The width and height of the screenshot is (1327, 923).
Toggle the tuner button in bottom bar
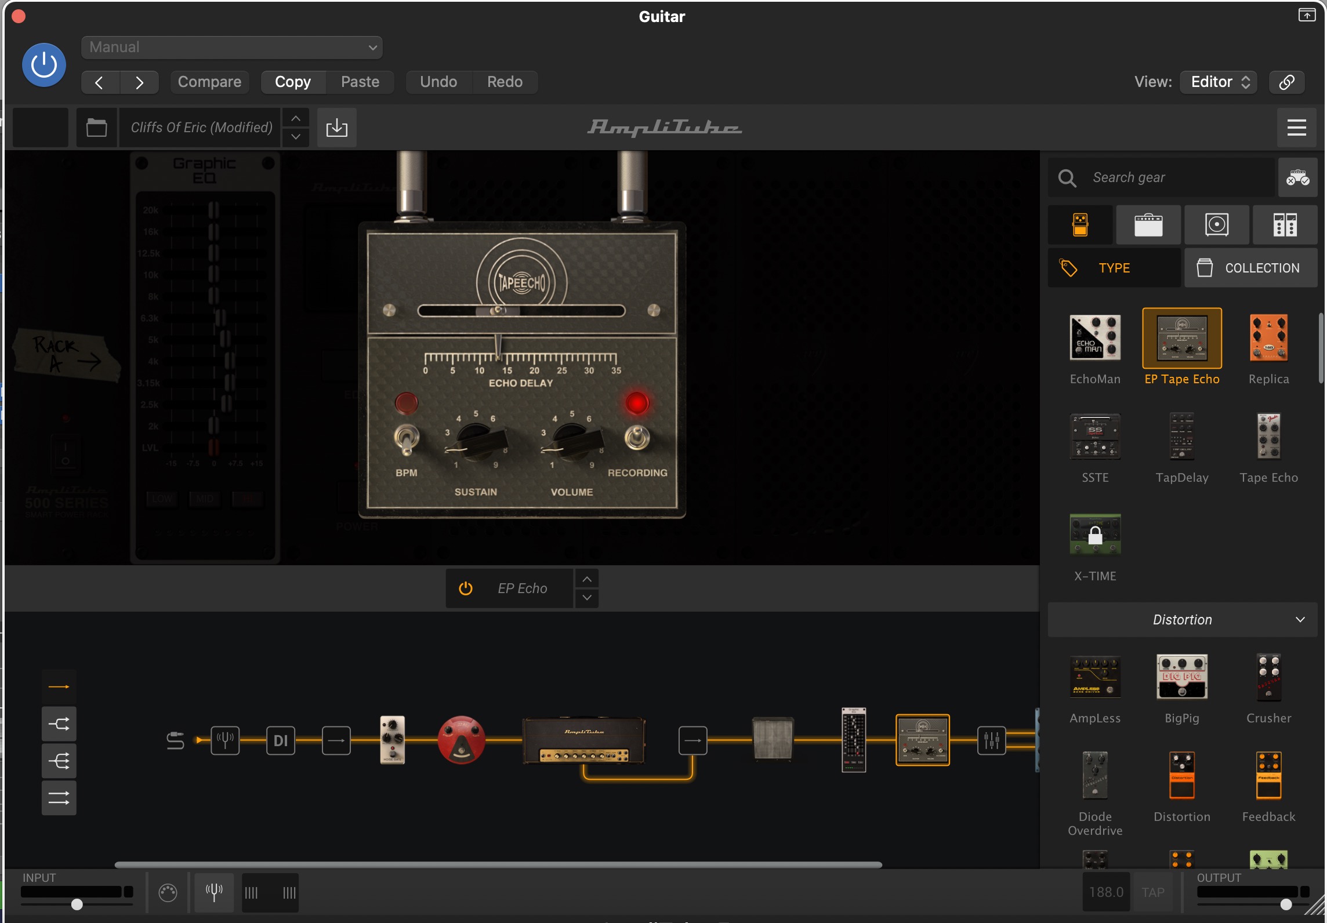(x=214, y=893)
